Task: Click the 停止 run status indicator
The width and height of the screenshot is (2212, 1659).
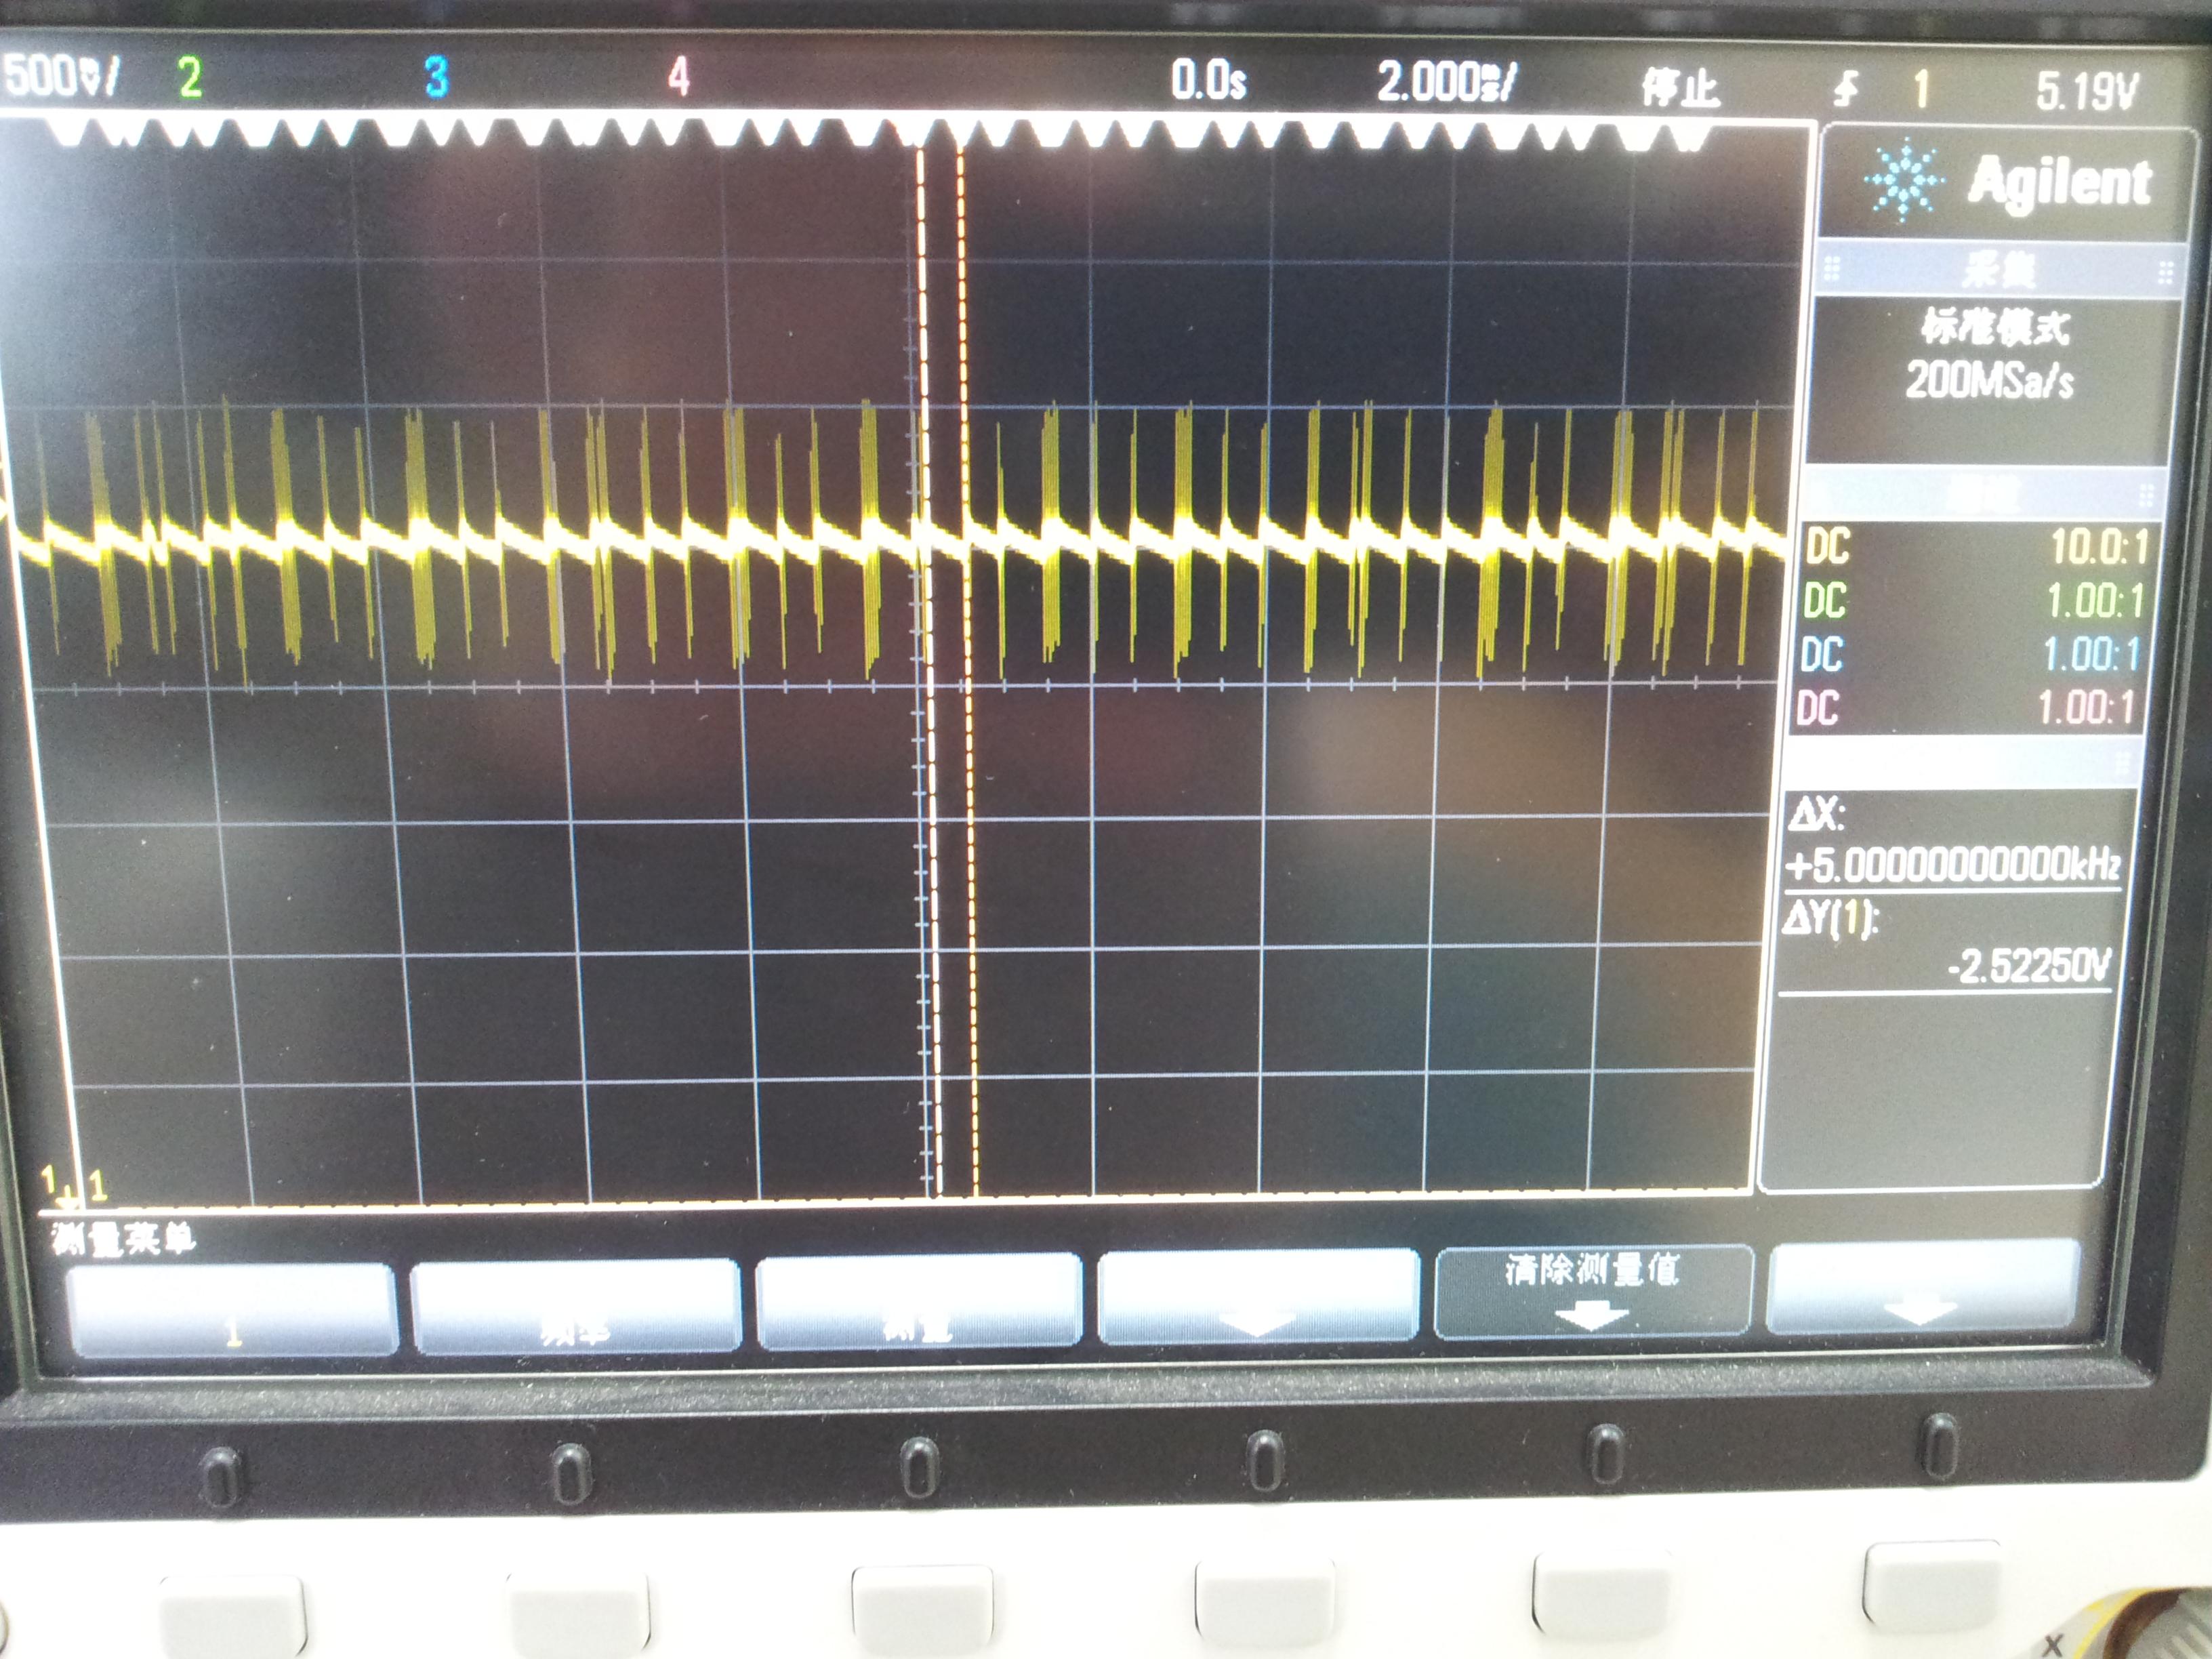Action: (1680, 88)
